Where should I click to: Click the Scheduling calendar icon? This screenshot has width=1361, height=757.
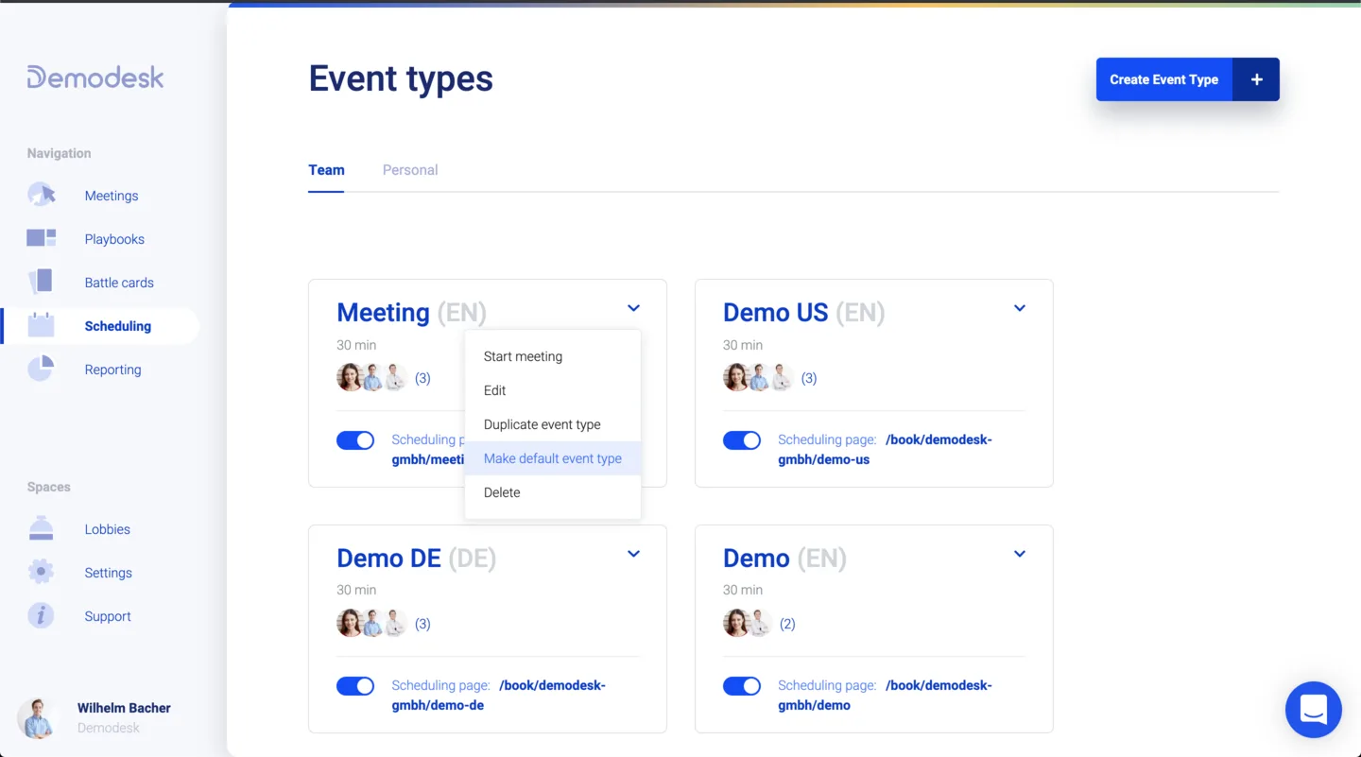[x=42, y=325]
